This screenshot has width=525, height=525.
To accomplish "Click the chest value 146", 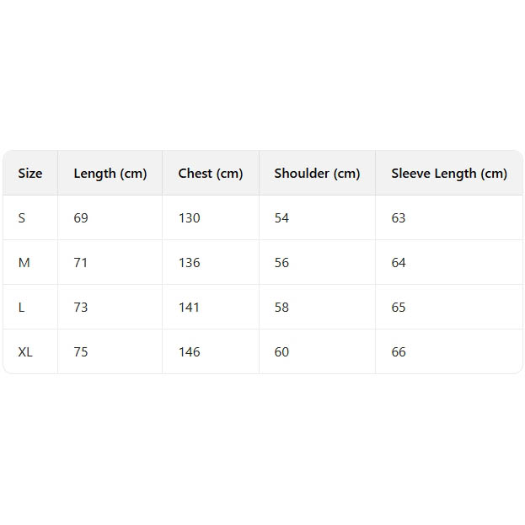I will 190,352.
